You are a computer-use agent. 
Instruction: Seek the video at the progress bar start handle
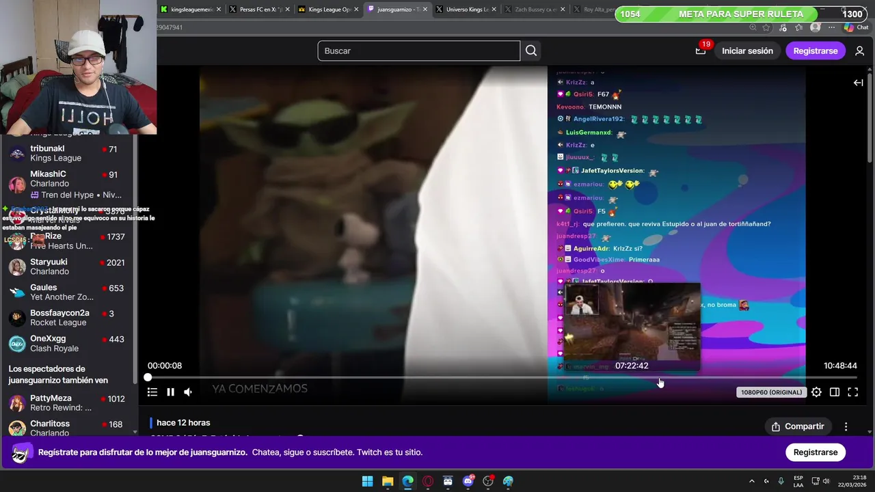148,377
